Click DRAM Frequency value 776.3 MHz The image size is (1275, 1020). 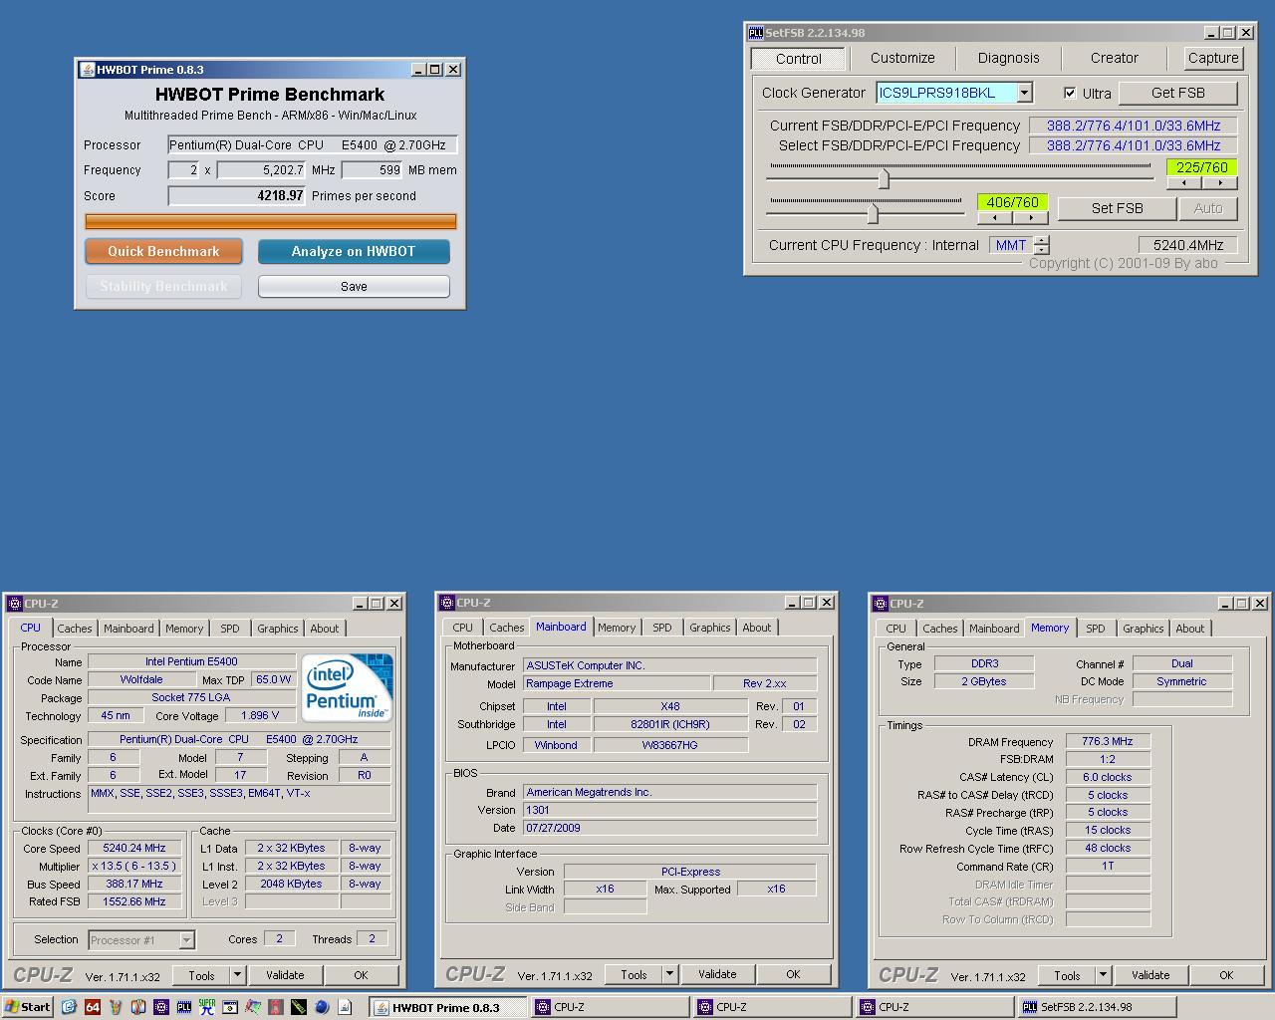[x=1108, y=741]
